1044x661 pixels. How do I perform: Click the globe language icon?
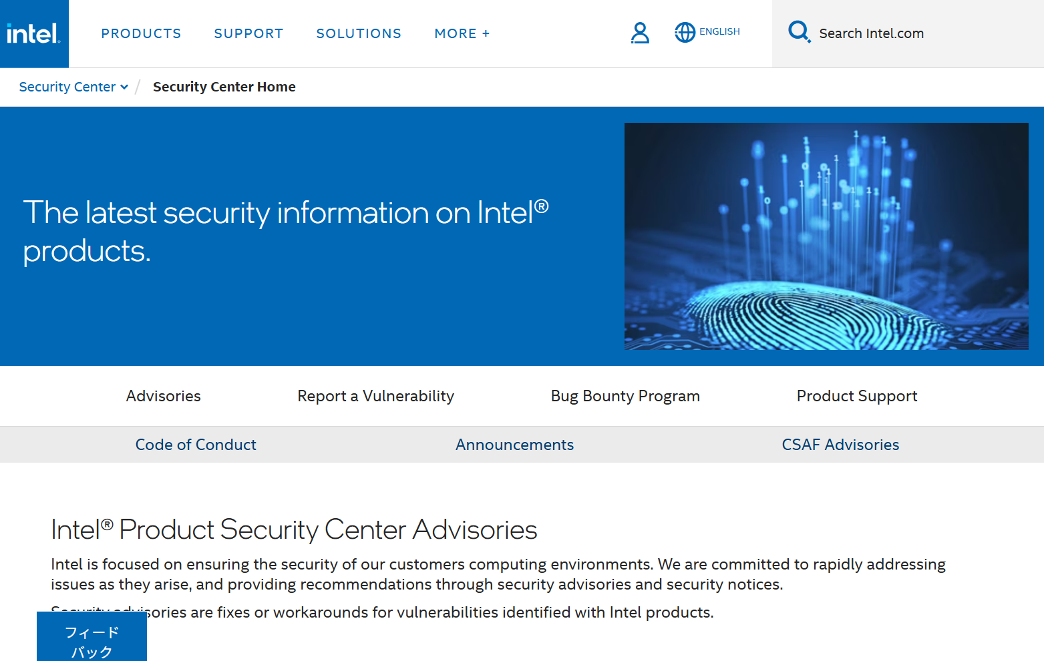click(685, 32)
